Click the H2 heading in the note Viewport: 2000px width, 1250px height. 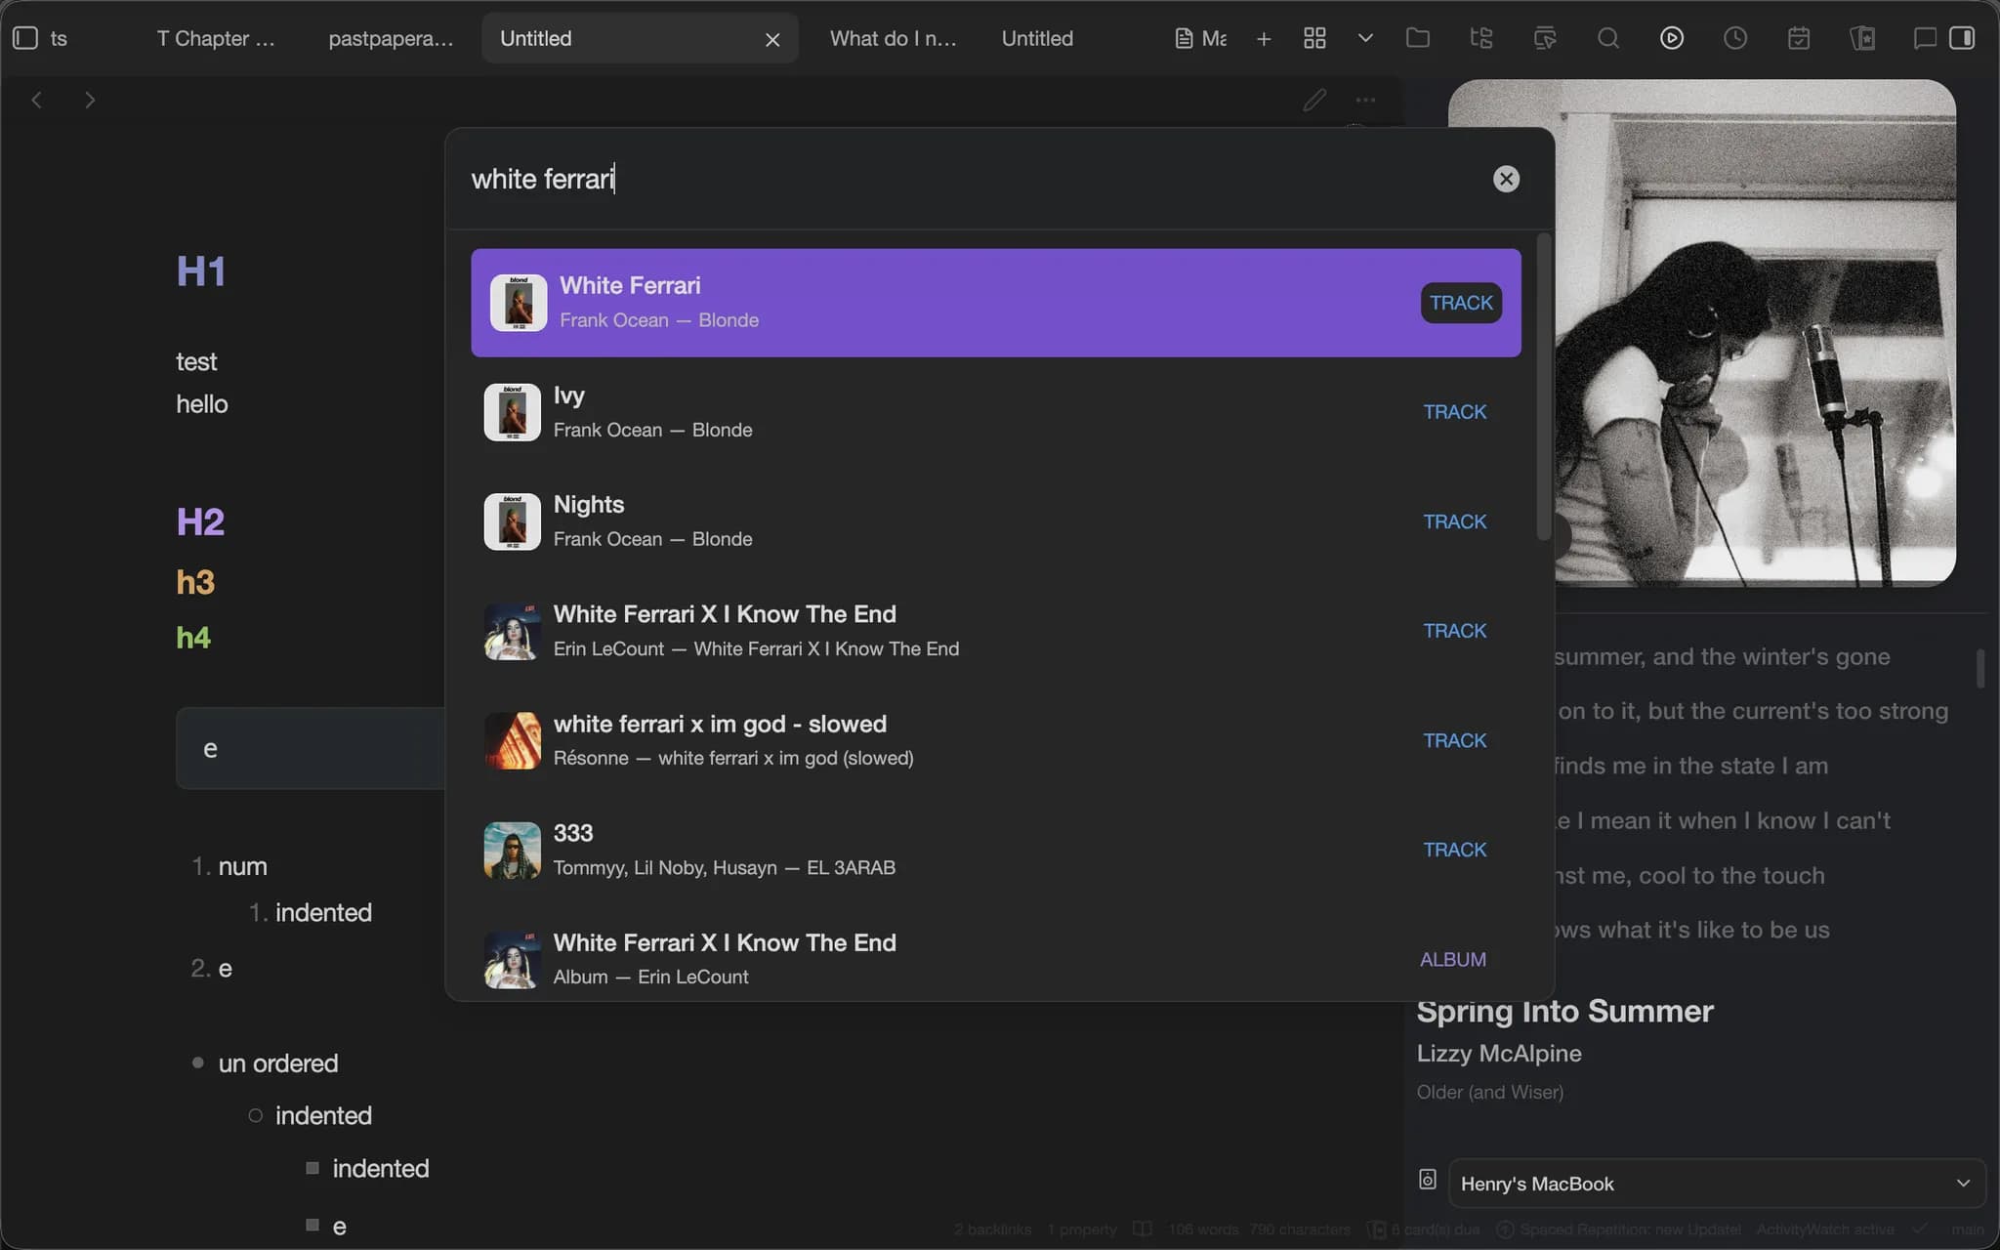pos(200,521)
